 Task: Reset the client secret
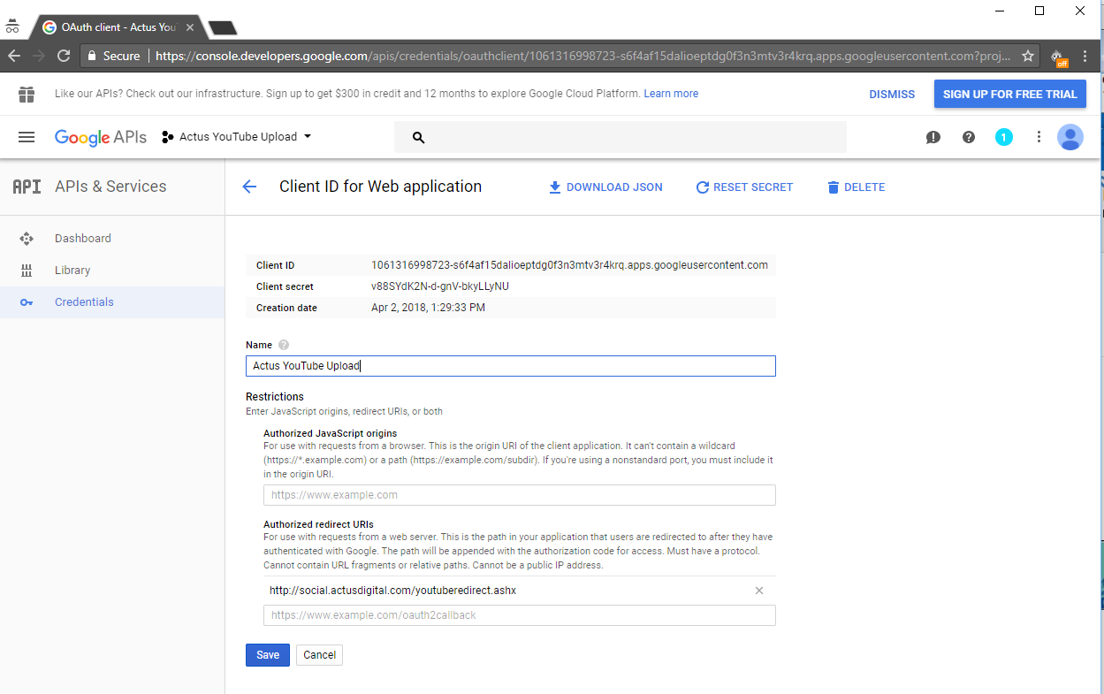click(744, 187)
